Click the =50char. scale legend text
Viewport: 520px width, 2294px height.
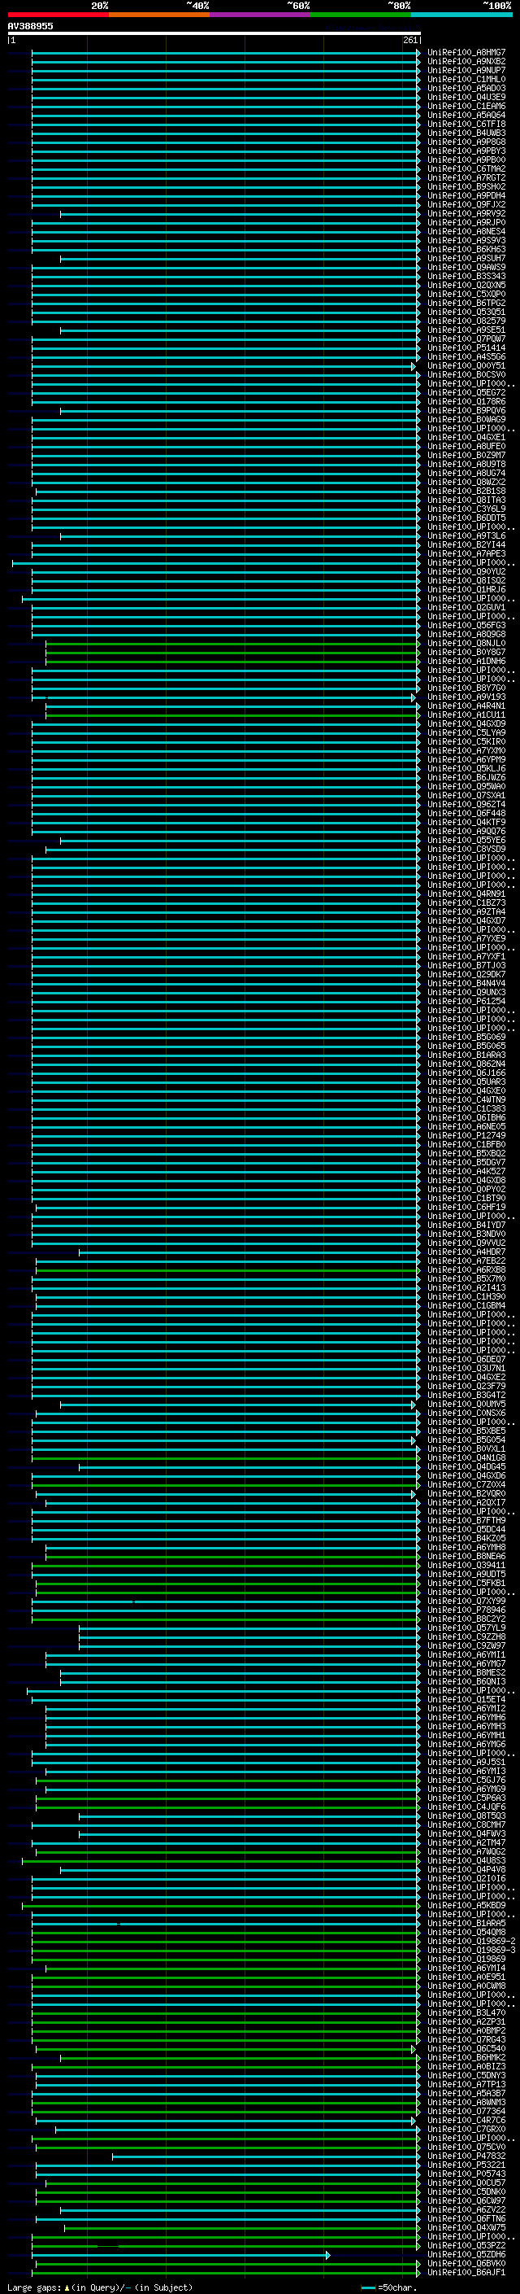pyautogui.click(x=397, y=2287)
